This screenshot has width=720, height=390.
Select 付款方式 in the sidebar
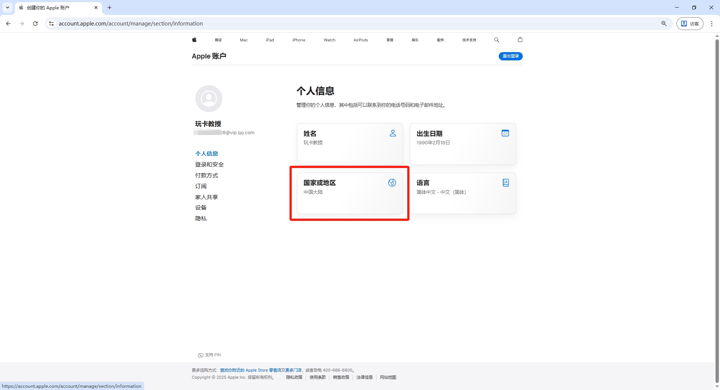pos(207,175)
